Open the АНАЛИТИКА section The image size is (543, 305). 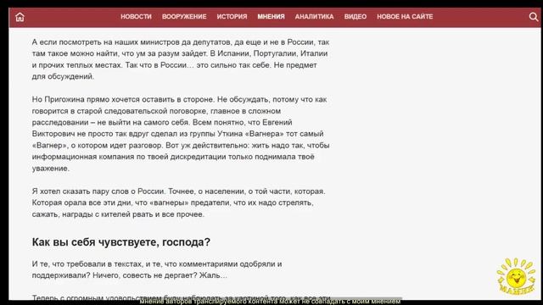(315, 17)
